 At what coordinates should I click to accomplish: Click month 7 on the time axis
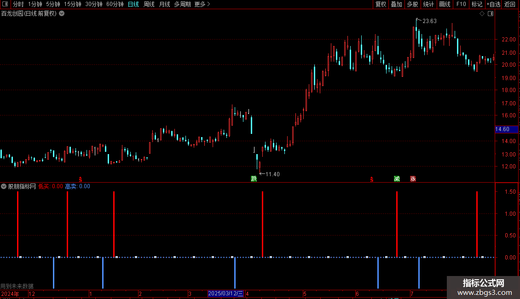click(412, 293)
